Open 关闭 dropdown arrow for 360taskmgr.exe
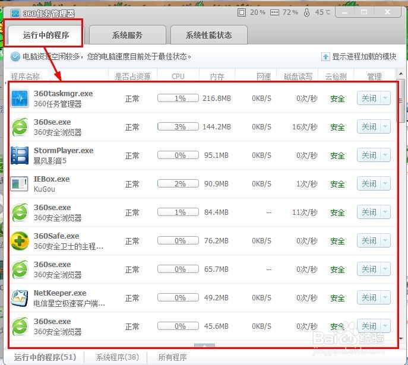Viewport: 408px width, 365px height. (x=385, y=99)
